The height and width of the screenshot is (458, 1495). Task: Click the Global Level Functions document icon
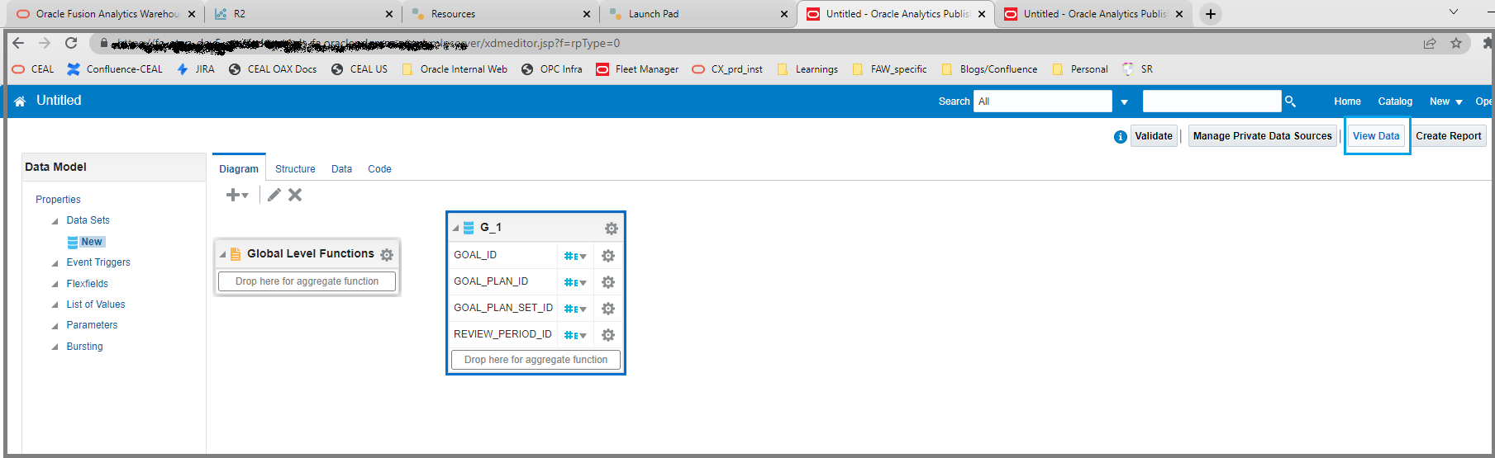pos(236,254)
